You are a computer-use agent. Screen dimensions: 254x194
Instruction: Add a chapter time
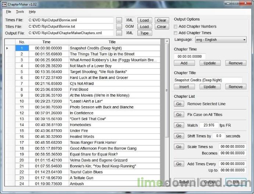pyautogui.click(x=185, y=63)
